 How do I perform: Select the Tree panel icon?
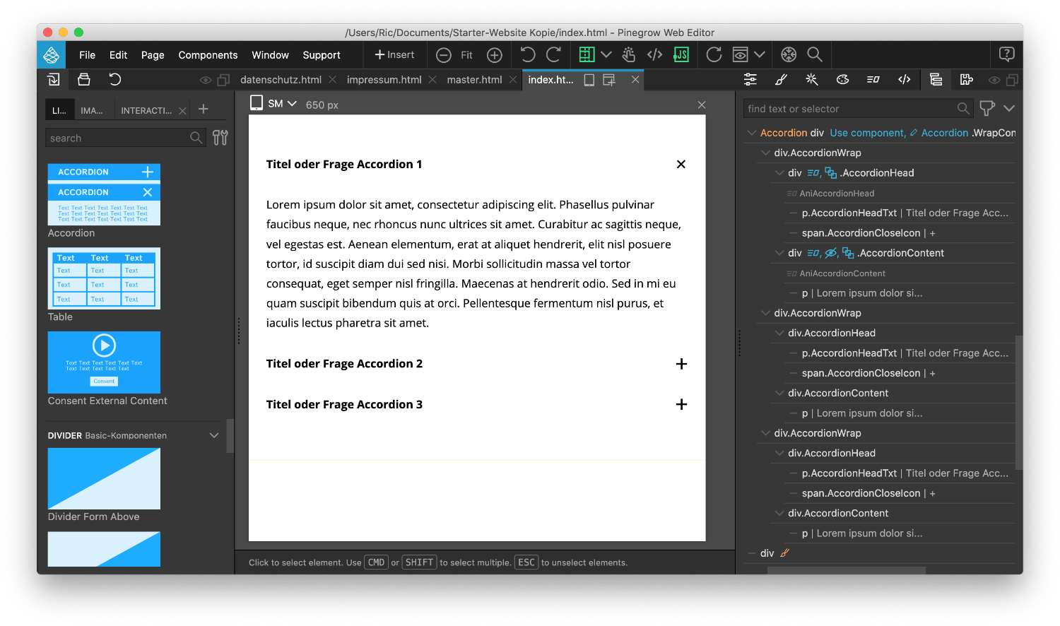click(936, 79)
